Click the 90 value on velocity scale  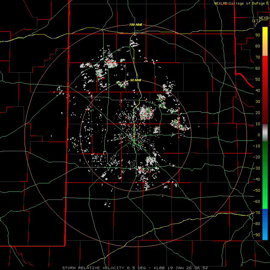(x=258, y=35)
